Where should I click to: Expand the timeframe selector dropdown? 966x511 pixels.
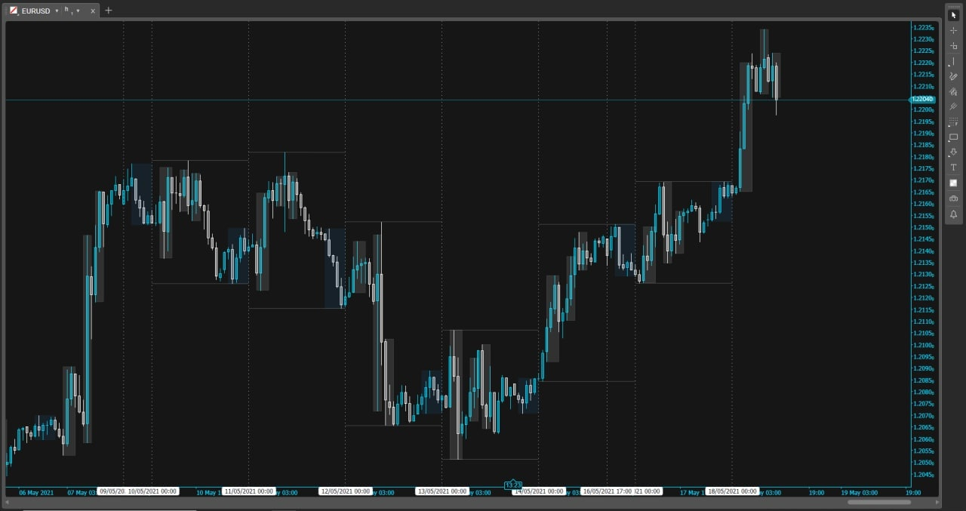pos(78,11)
